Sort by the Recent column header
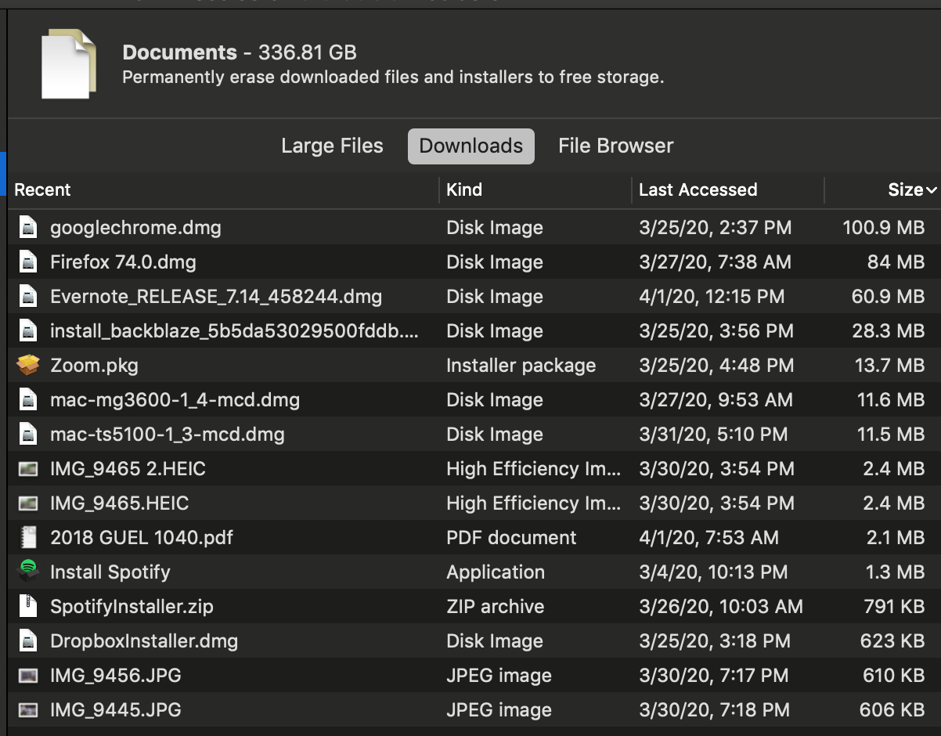 click(42, 189)
